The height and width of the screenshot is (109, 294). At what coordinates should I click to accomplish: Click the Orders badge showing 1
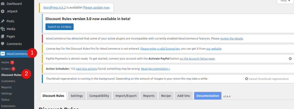click(x=13, y=69)
